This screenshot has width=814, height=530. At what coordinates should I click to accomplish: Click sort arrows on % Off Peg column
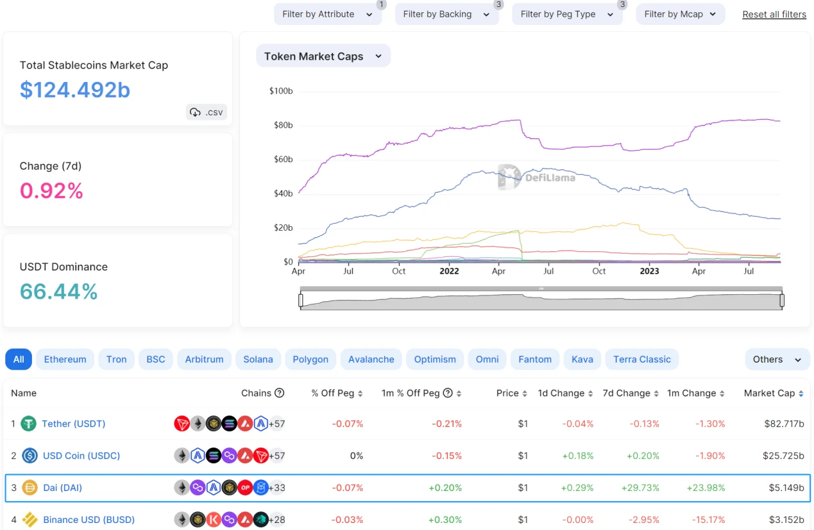tap(360, 393)
